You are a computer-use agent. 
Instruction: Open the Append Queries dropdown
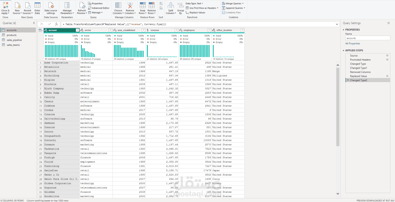pyautogui.click(x=233, y=8)
